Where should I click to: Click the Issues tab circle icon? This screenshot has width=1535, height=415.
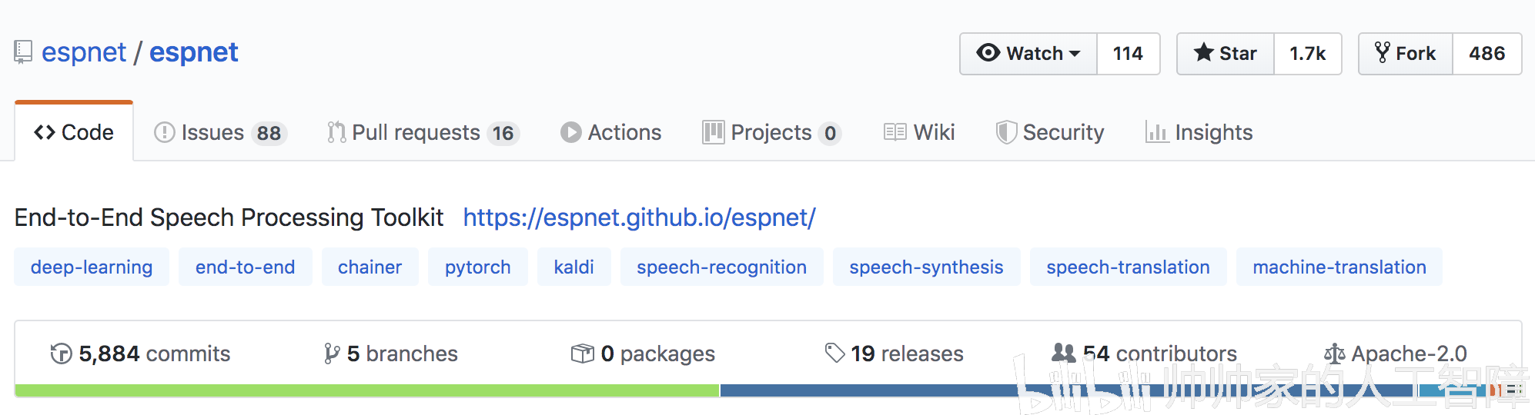[165, 132]
